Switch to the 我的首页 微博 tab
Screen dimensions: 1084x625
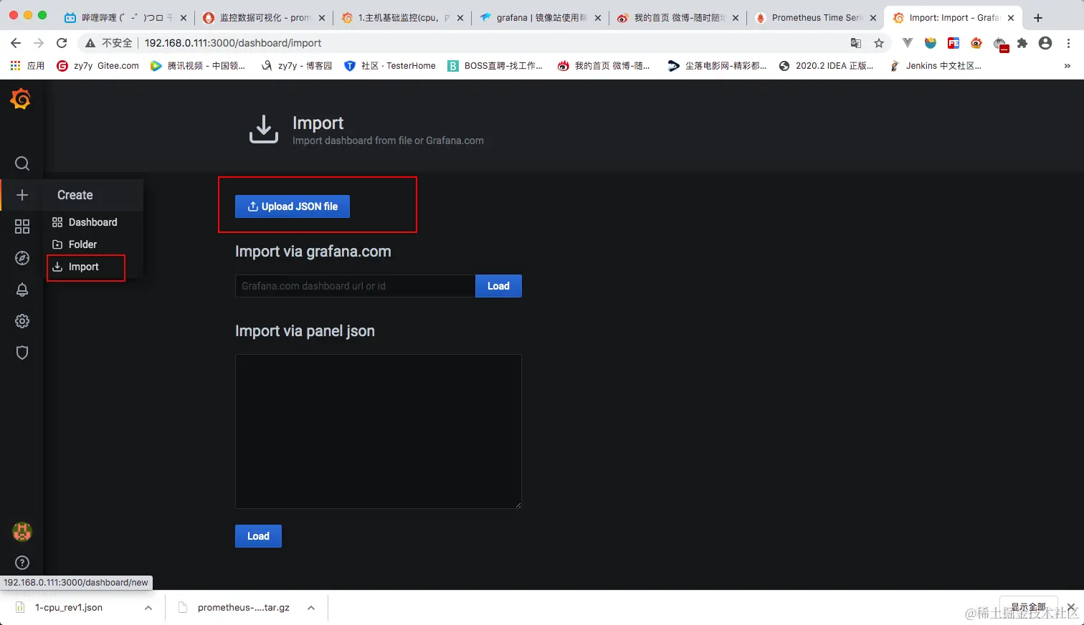point(678,18)
